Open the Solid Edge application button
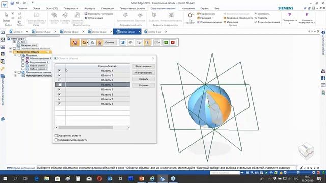 click(x=5, y=4)
